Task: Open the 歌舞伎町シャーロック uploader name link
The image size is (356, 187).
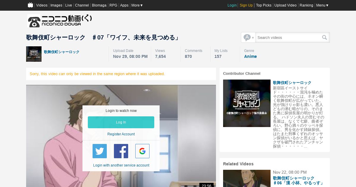Action: click(62, 52)
